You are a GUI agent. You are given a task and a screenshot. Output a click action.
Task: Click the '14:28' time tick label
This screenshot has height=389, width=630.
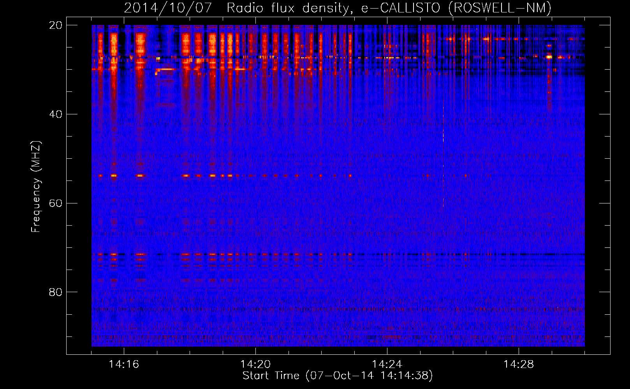pyautogui.click(x=519, y=364)
